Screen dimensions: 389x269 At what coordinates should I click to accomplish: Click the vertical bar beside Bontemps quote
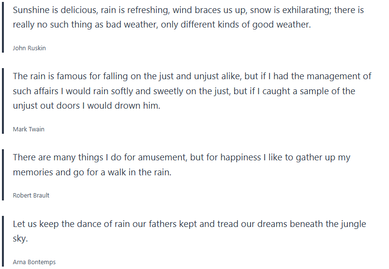2,241
